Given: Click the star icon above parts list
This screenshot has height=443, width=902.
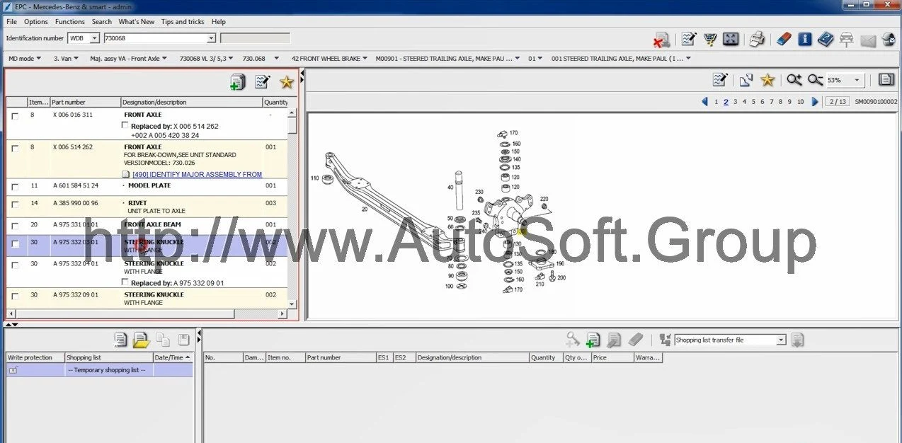Looking at the screenshot, I should point(286,82).
